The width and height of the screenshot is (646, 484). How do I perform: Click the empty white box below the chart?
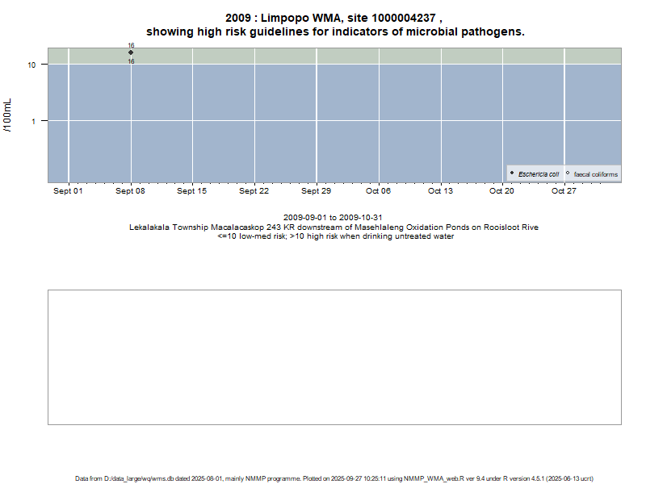click(334, 357)
